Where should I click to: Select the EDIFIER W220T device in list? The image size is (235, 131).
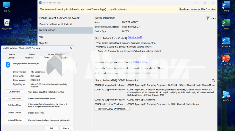(x=65, y=30)
